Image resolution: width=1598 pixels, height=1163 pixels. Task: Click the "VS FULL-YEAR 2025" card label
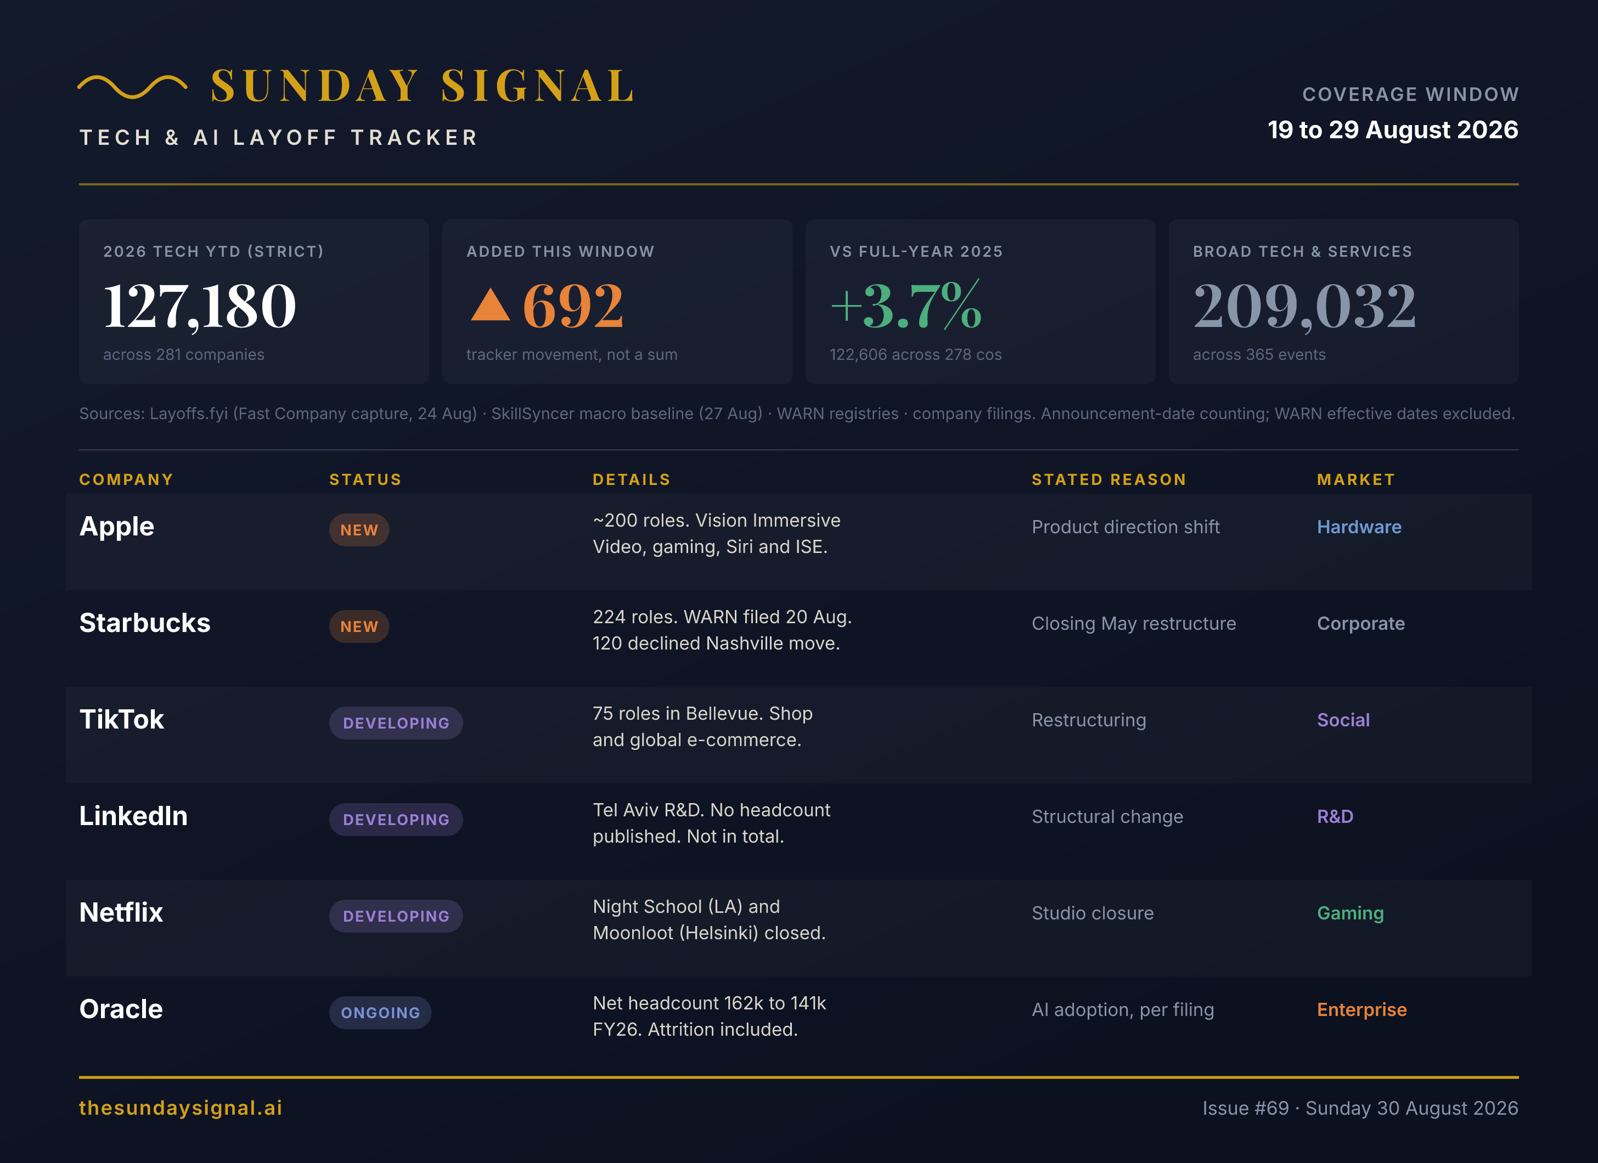tap(916, 251)
